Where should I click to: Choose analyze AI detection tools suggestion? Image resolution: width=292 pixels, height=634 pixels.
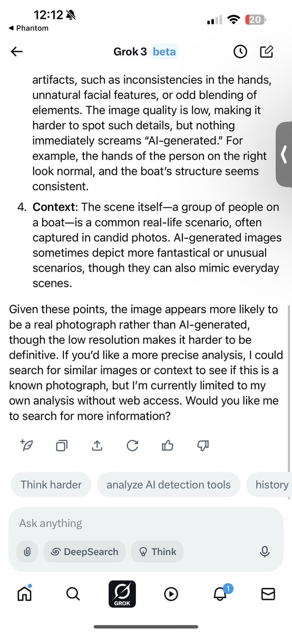(x=169, y=484)
